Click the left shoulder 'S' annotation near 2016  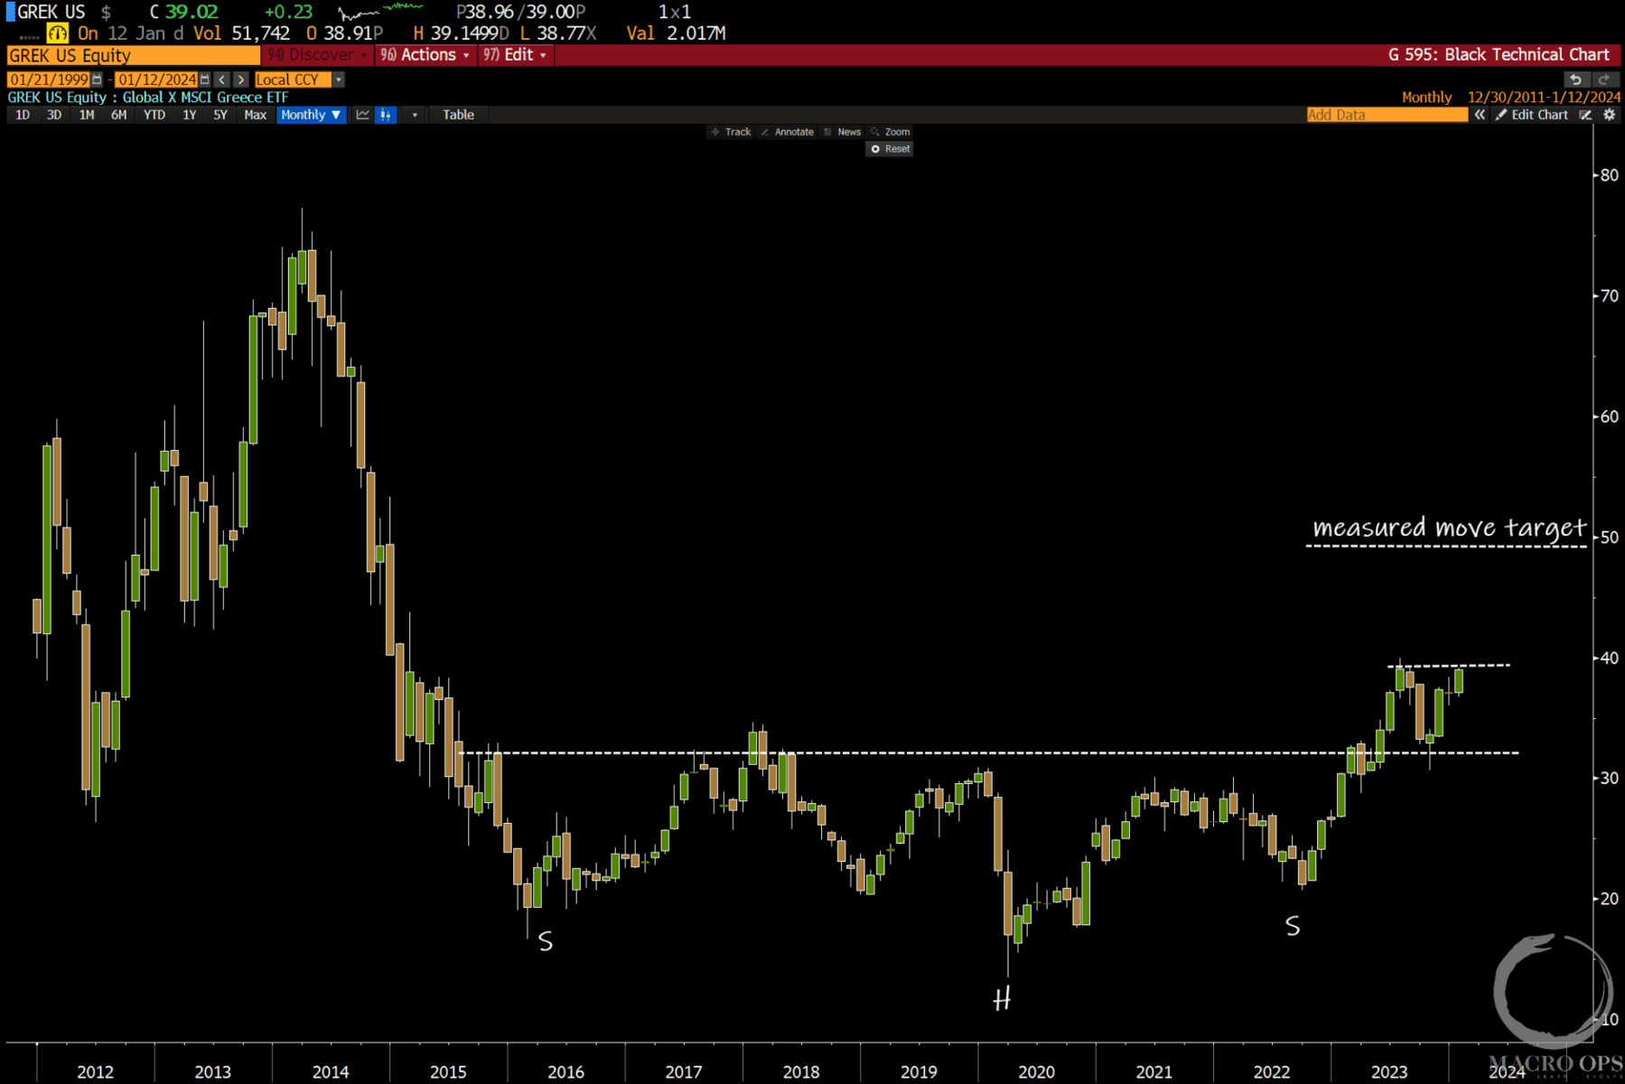click(x=546, y=941)
